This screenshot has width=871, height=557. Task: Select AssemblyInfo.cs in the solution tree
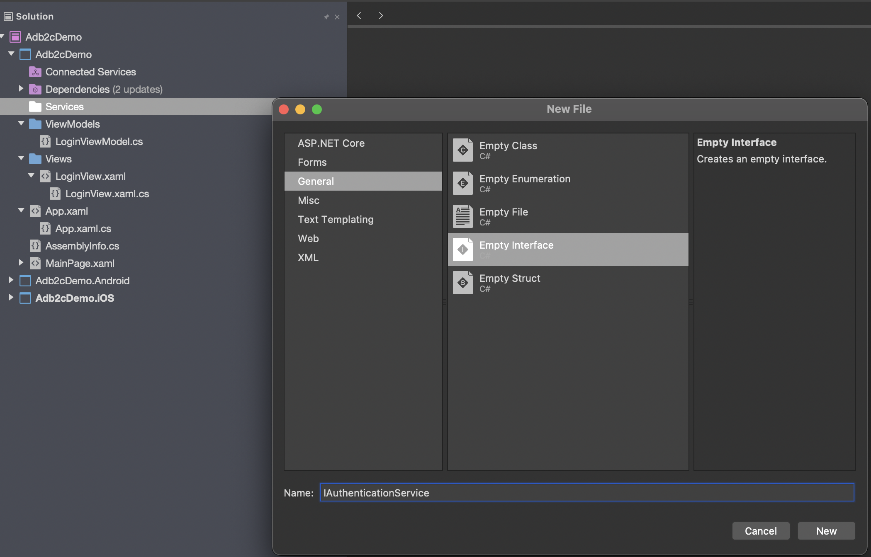pos(82,246)
